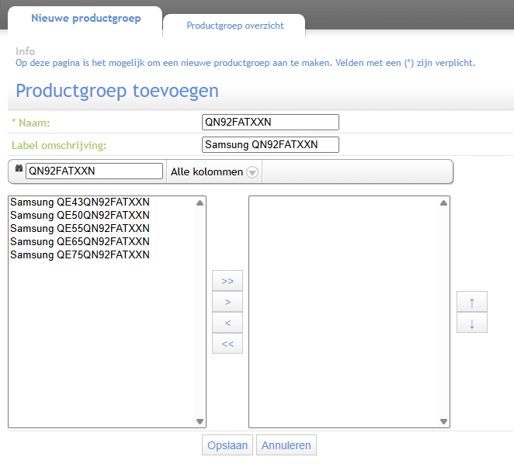Open the Alle kolommen dropdown arrow
The height and width of the screenshot is (474, 514).
click(x=252, y=172)
